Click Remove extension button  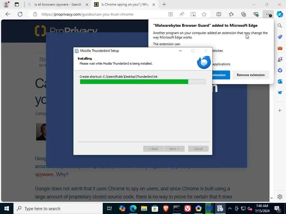tap(251, 75)
